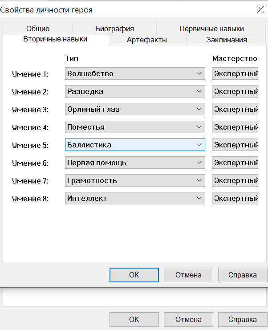Click Отмена in the background window
Screen dimensions: 268x330
[x=188, y=319]
